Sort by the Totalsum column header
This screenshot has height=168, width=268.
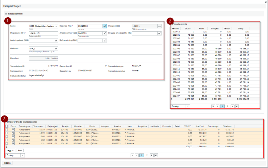[x=227, y=127]
